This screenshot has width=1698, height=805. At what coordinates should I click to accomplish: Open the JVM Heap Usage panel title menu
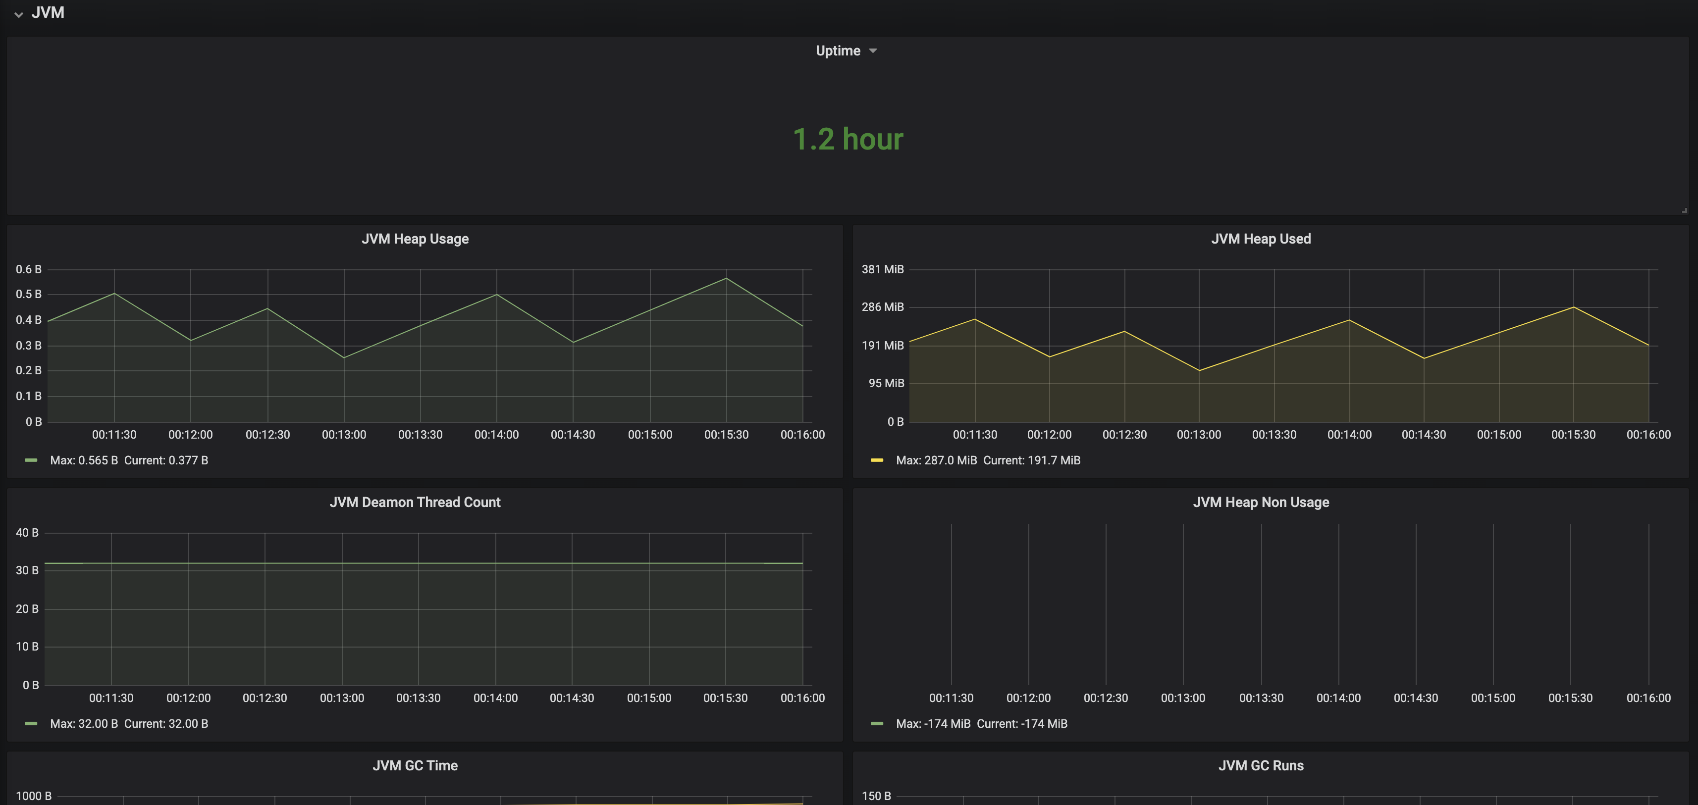[x=415, y=239]
